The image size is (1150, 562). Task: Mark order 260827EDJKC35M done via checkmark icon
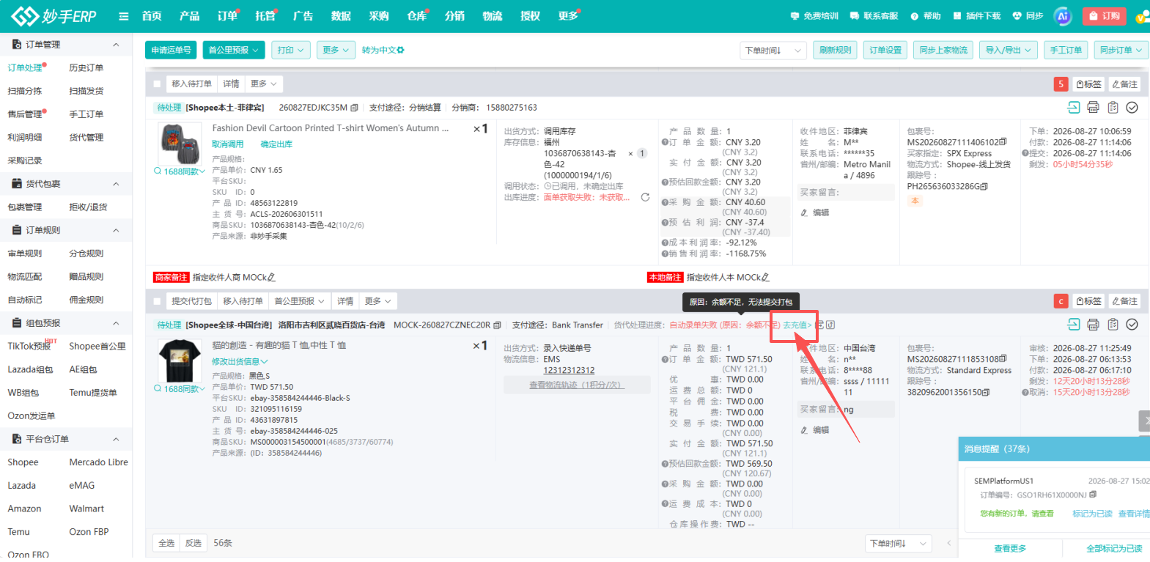[1132, 108]
